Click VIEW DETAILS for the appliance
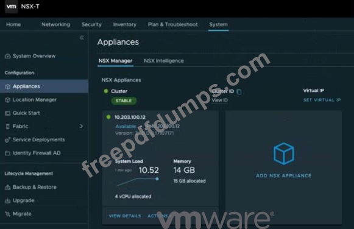The image size is (354, 229). click(x=125, y=216)
